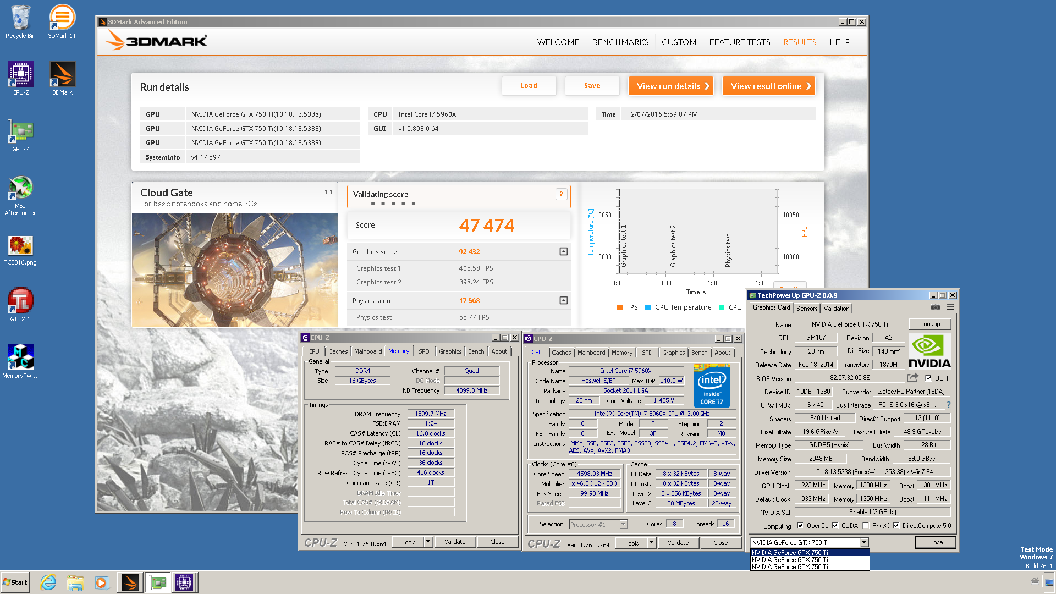Open the 3DMark 11 desktop shortcut

[62, 22]
